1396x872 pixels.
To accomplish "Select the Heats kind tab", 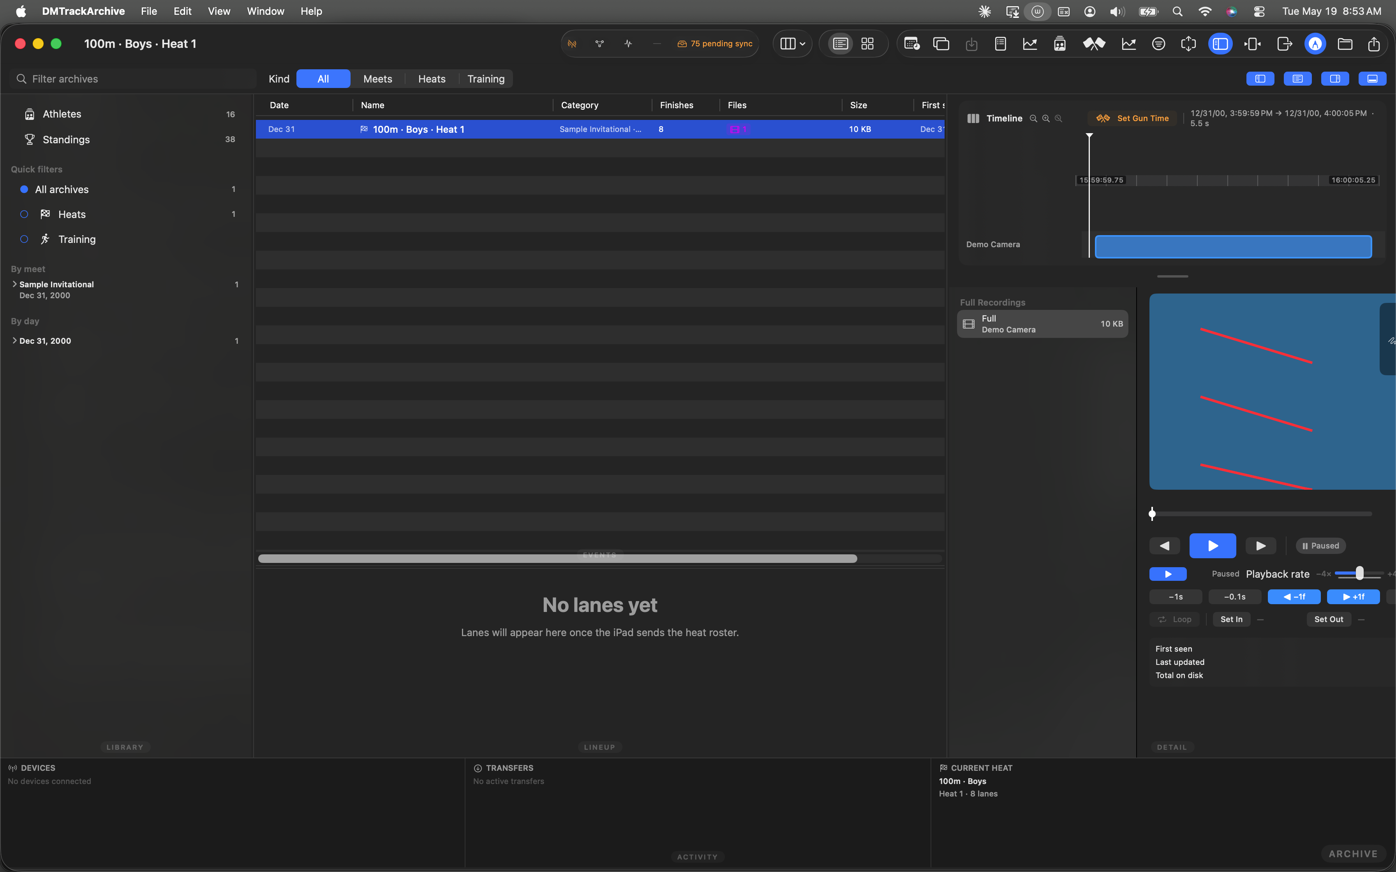I will point(432,79).
